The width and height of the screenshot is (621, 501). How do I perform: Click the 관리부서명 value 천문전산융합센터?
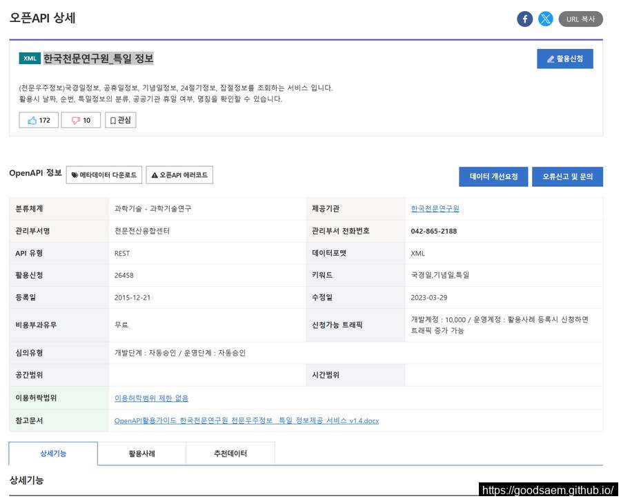click(x=141, y=231)
